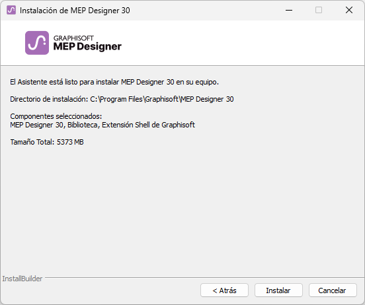Go back with the Atrás button
Screen dimensions: 365x305
click(224, 290)
